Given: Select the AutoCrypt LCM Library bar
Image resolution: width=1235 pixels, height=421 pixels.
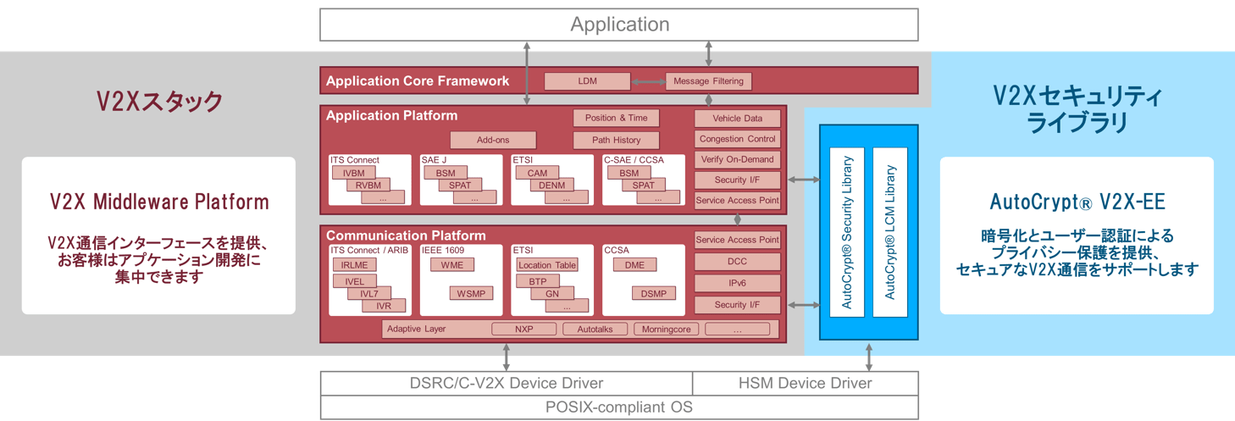Looking at the screenshot, I should pos(889,232).
